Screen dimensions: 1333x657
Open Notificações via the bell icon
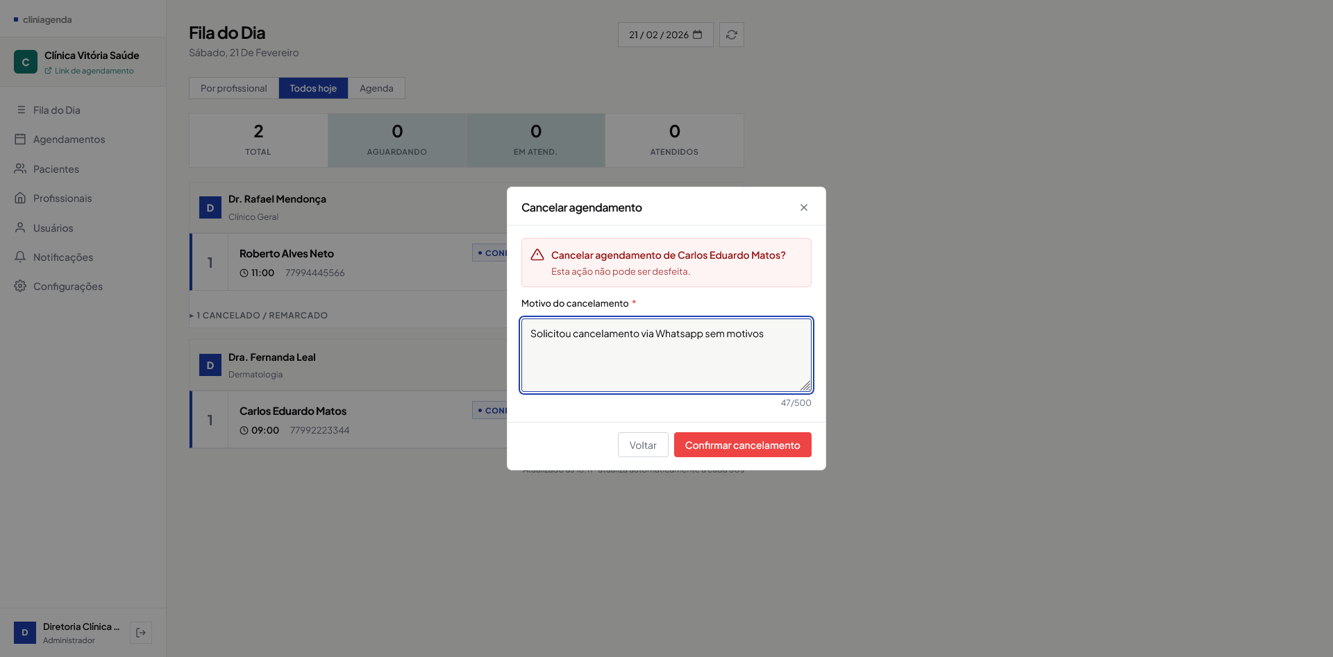point(20,257)
